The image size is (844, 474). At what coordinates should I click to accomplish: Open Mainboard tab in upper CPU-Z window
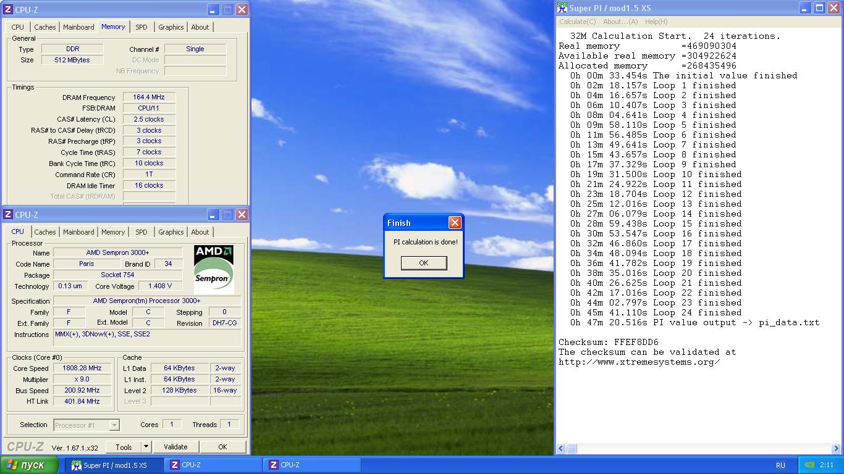coord(78,27)
